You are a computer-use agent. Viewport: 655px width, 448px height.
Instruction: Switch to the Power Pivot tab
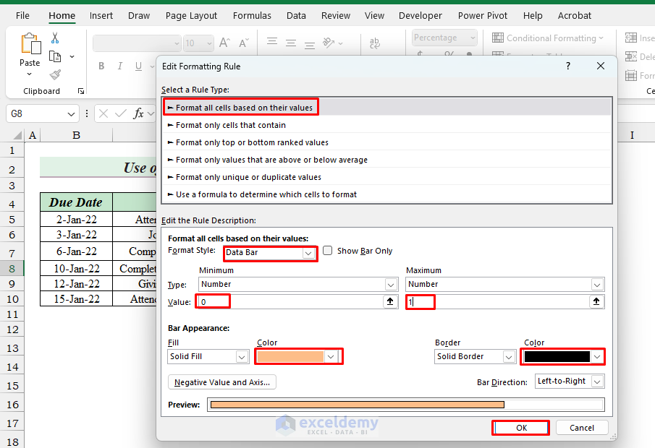click(483, 16)
